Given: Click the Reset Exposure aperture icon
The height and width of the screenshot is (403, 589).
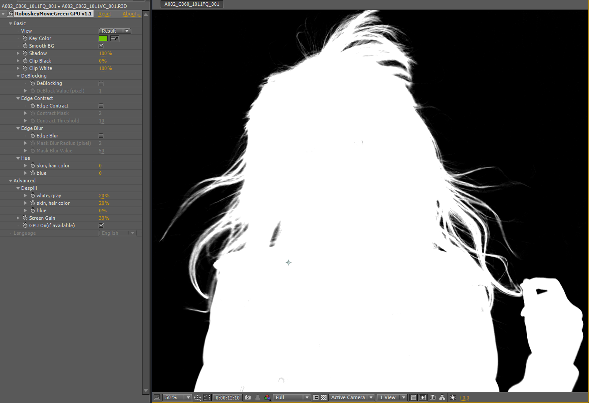Looking at the screenshot, I should [453, 397].
